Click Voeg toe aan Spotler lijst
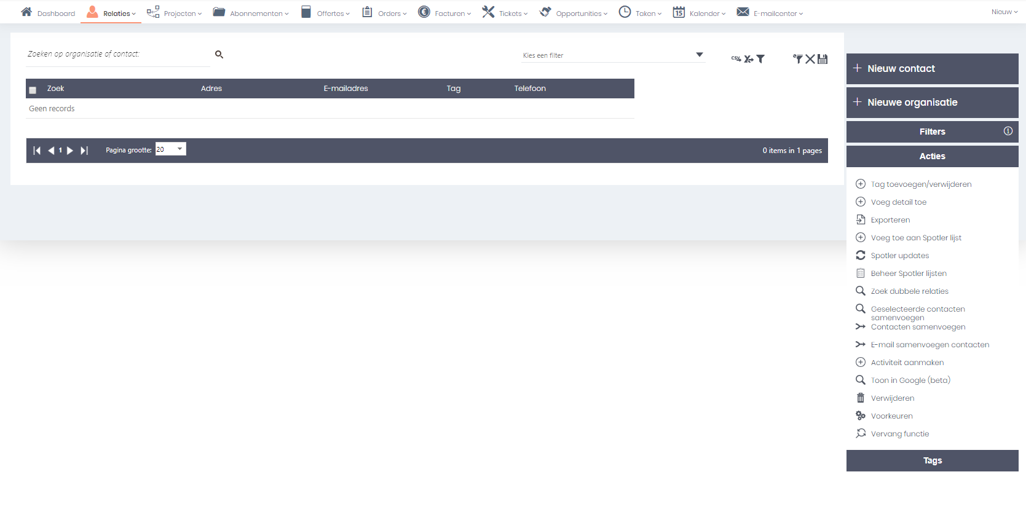 click(916, 238)
